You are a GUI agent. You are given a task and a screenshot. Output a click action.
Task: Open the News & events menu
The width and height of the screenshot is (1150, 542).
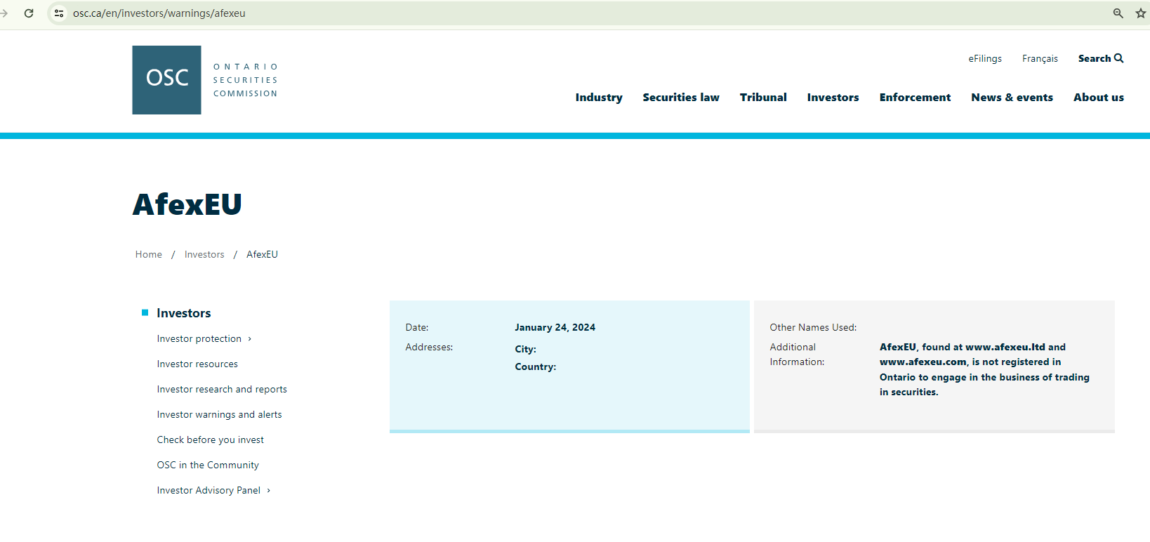1011,98
